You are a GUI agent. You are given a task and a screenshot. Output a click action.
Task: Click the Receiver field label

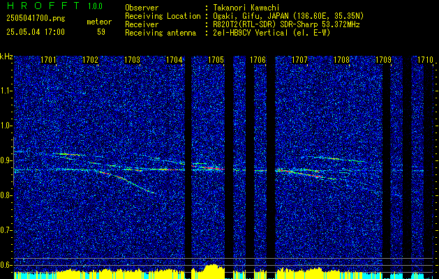(142, 24)
